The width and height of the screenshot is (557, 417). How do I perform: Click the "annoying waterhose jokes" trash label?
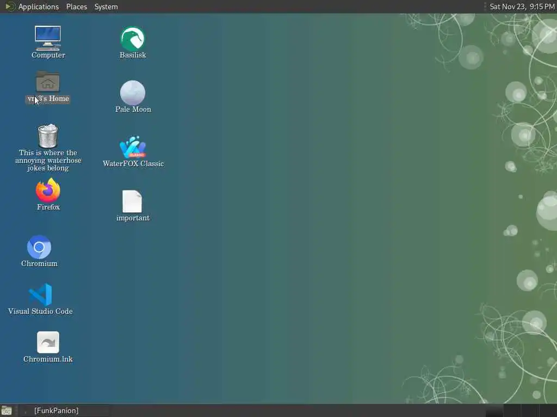(48, 160)
